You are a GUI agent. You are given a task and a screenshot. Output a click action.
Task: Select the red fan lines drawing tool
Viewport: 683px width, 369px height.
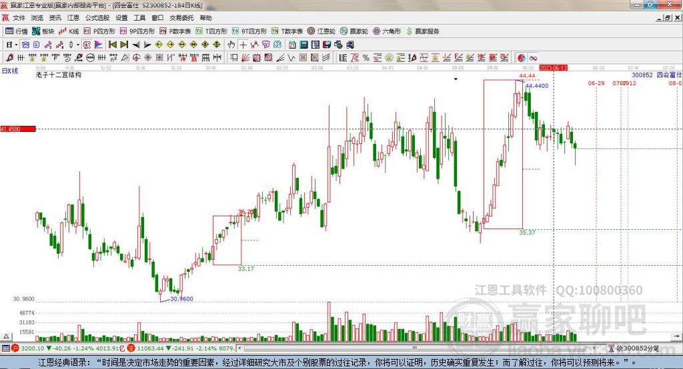tap(245, 58)
